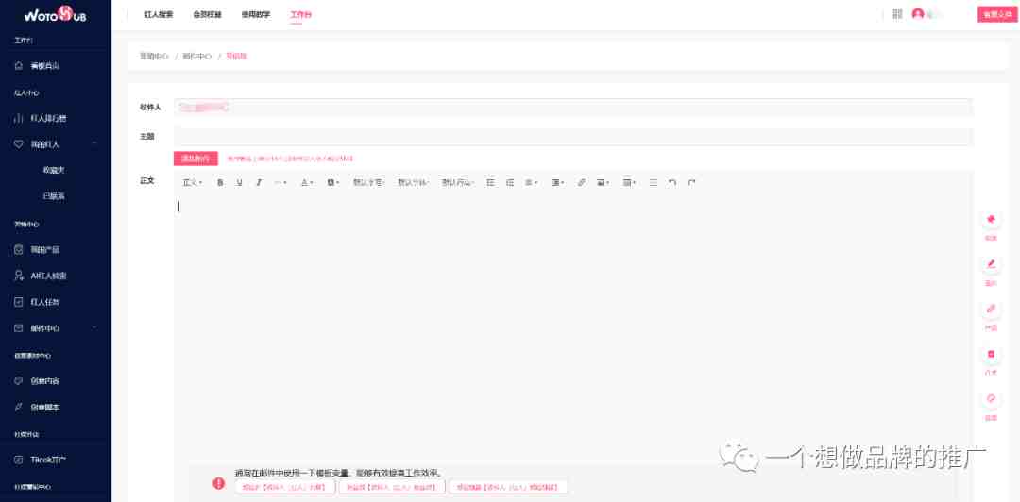Collapse the 我的红人 sidebar group
Image resolution: width=1020 pixels, height=502 pixels.
[x=95, y=143]
